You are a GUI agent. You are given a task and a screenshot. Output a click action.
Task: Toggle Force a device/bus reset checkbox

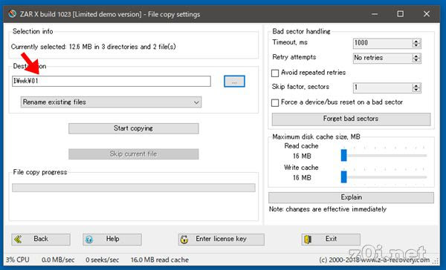coord(275,103)
